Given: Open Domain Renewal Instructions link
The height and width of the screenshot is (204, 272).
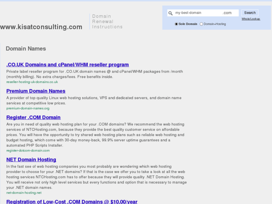Looking at the screenshot, I should (x=107, y=22).
